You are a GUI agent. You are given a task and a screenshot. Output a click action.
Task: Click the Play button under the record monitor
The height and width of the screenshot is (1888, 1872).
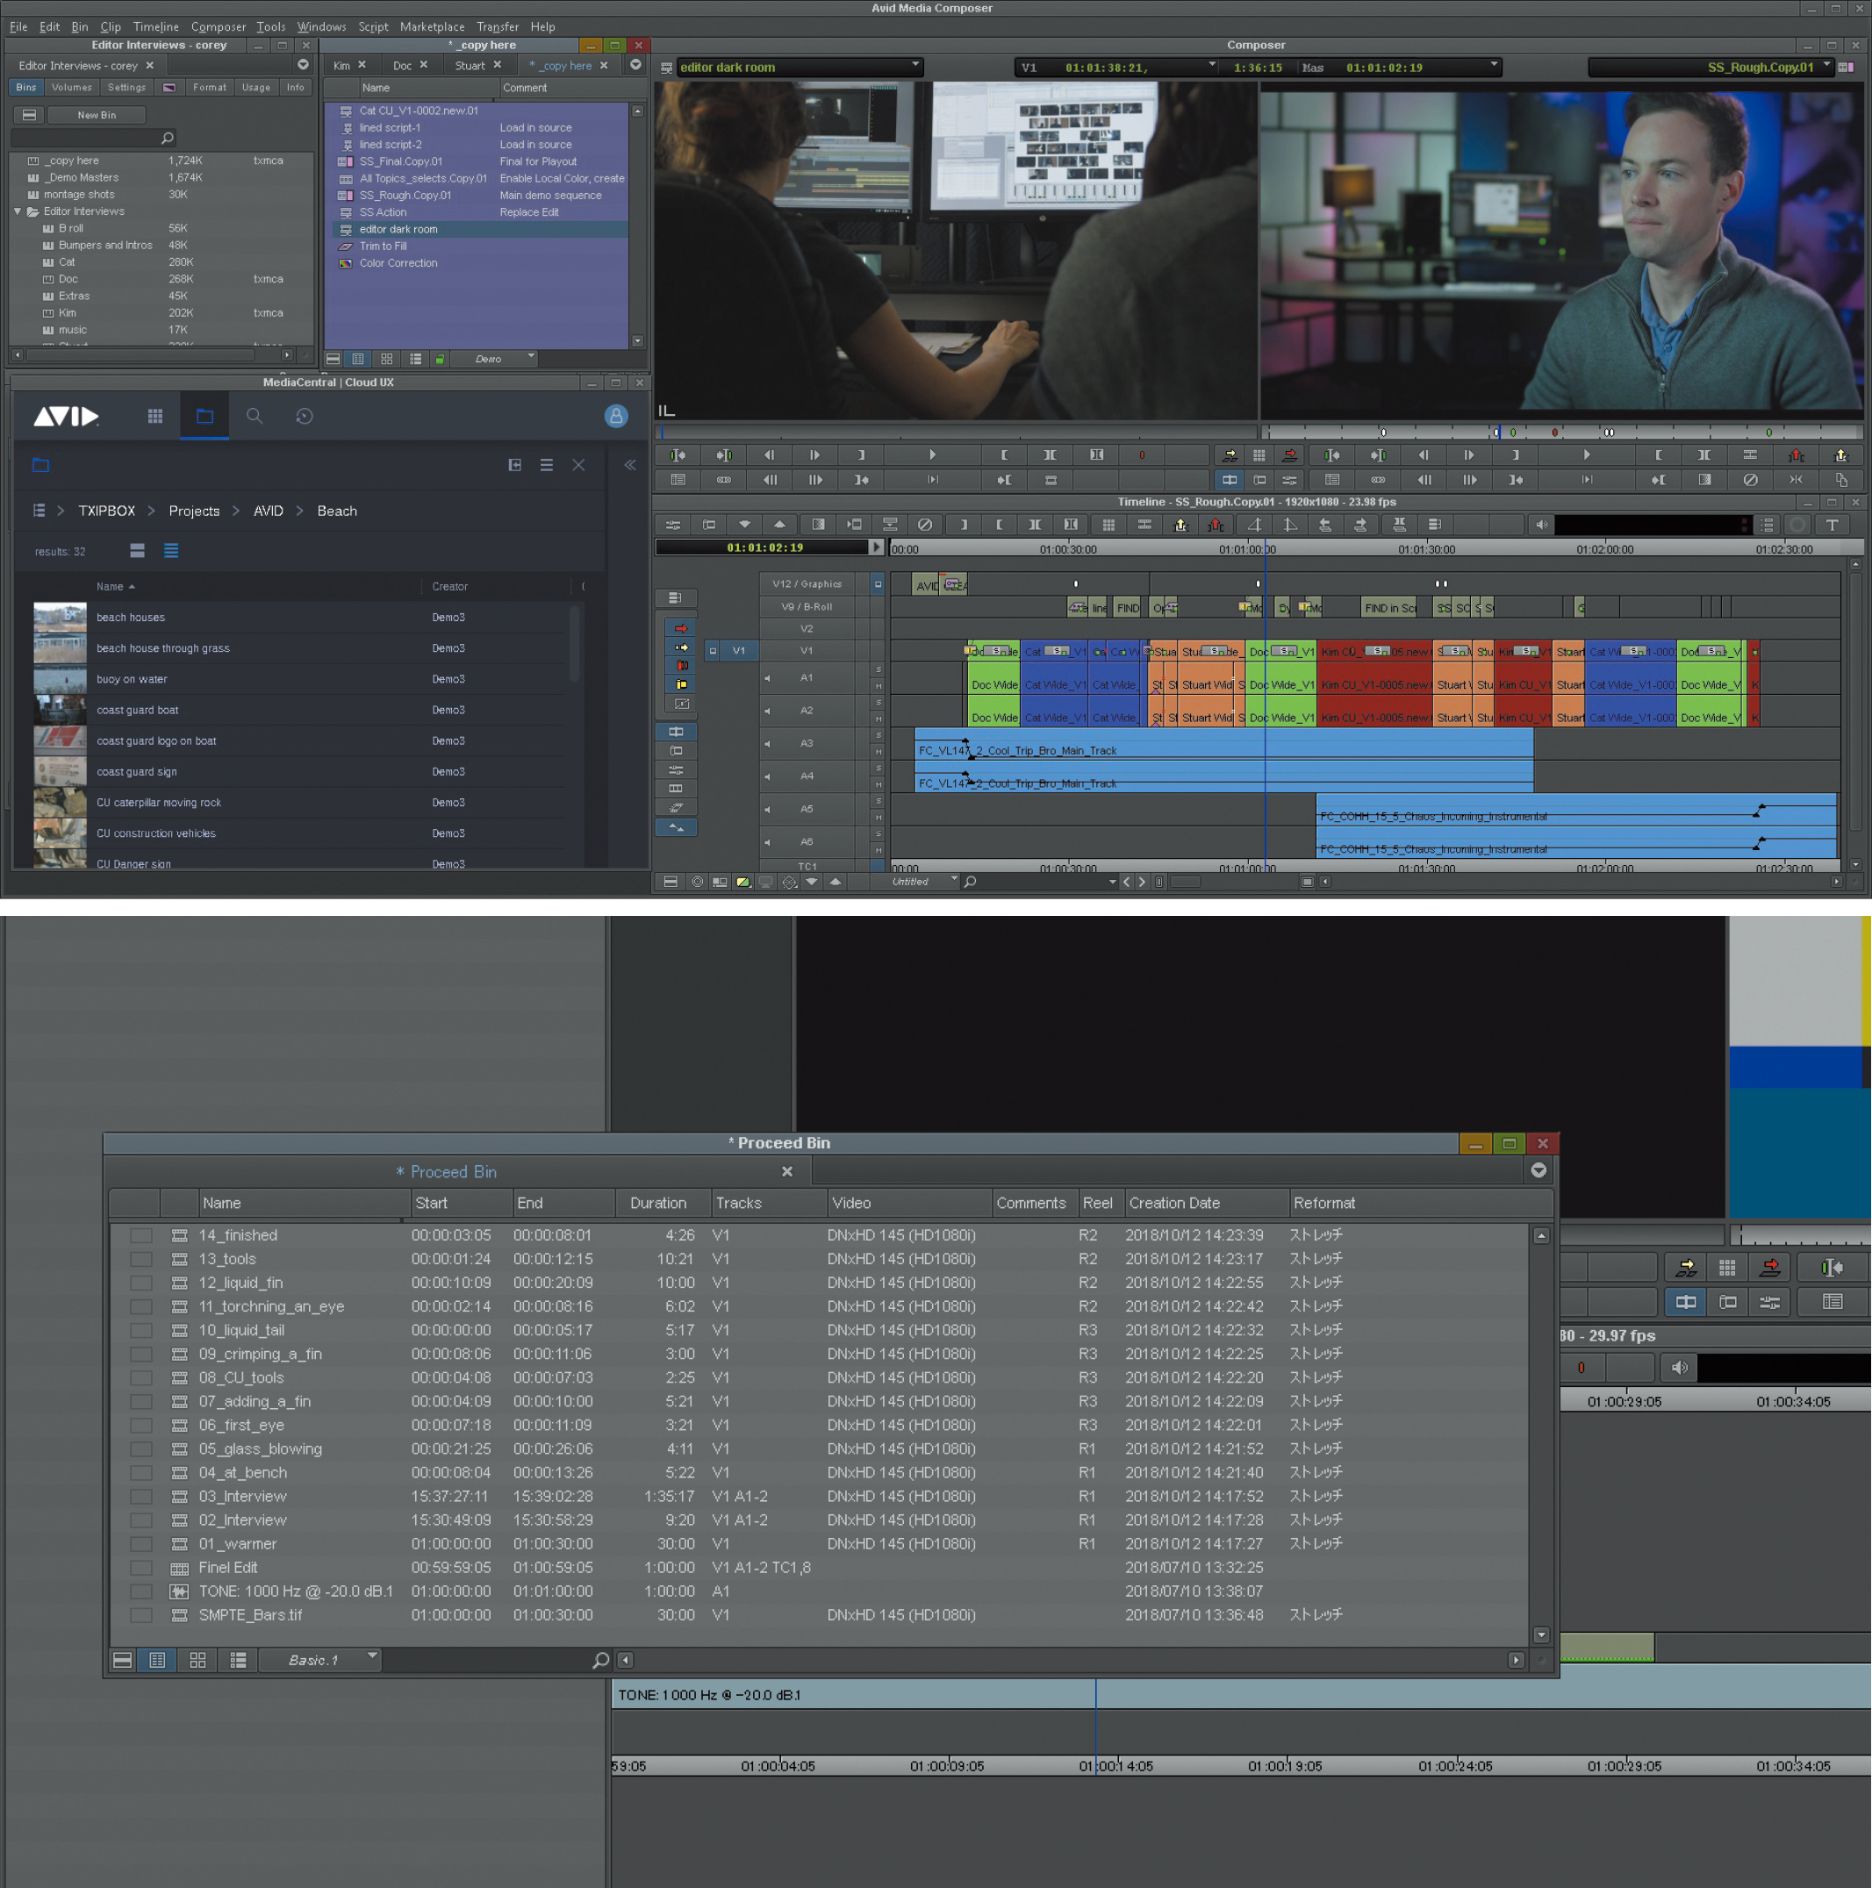pyautogui.click(x=1586, y=455)
